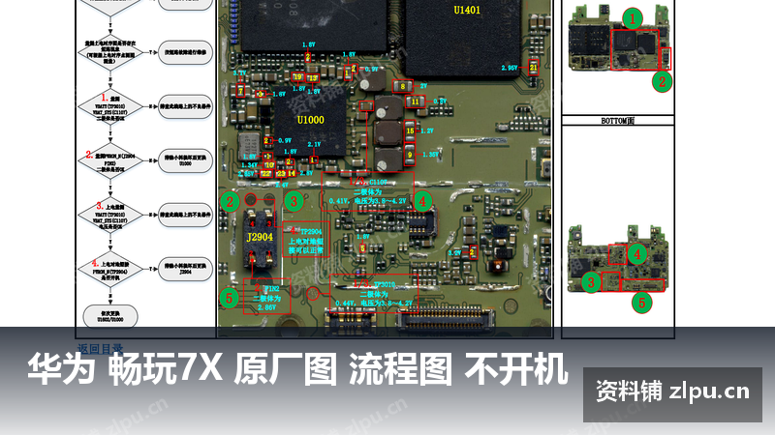Click the TP2904 annotation box
The height and width of the screenshot is (435, 775).
[x=306, y=239]
